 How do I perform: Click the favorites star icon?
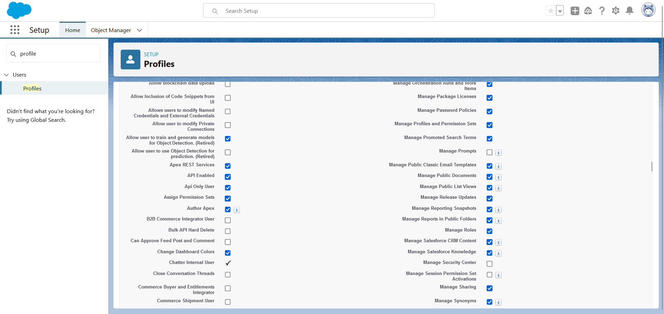click(551, 11)
